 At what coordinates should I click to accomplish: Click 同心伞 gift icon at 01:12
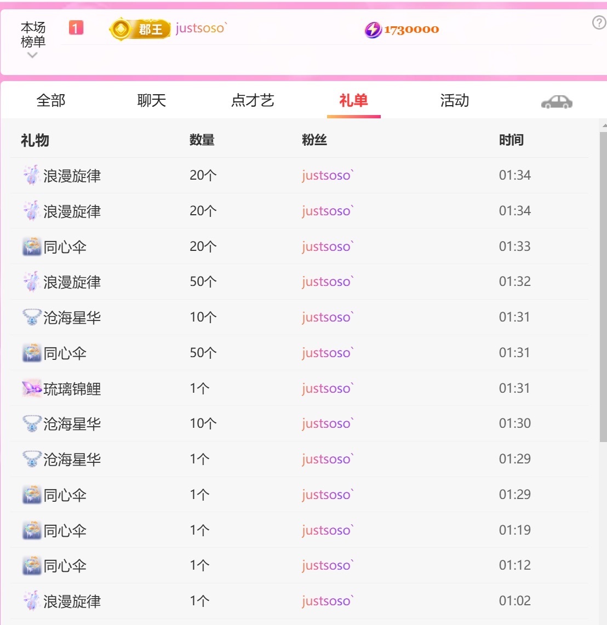click(x=31, y=565)
